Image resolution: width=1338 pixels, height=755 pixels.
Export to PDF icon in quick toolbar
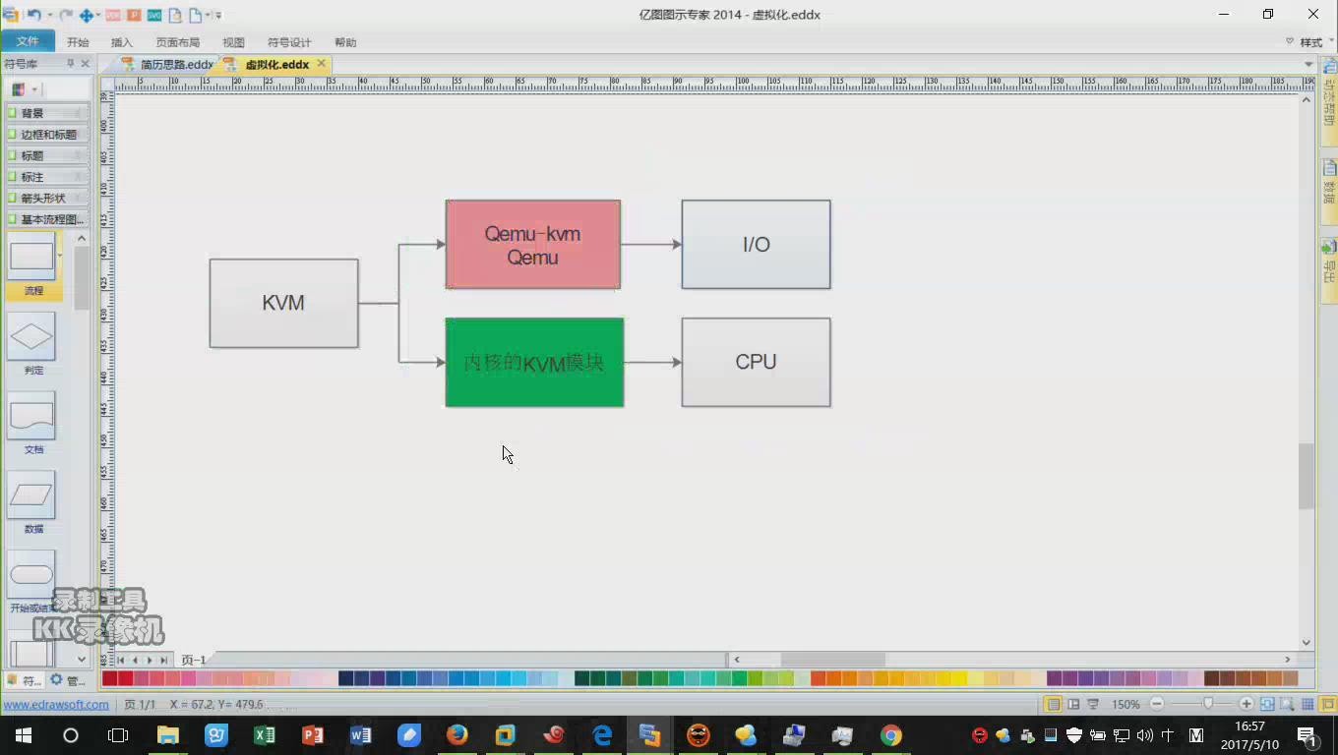pos(113,15)
